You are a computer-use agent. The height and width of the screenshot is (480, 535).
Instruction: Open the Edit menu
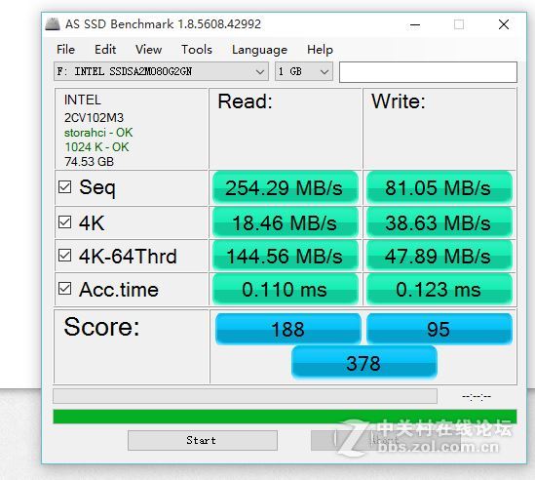[105, 50]
